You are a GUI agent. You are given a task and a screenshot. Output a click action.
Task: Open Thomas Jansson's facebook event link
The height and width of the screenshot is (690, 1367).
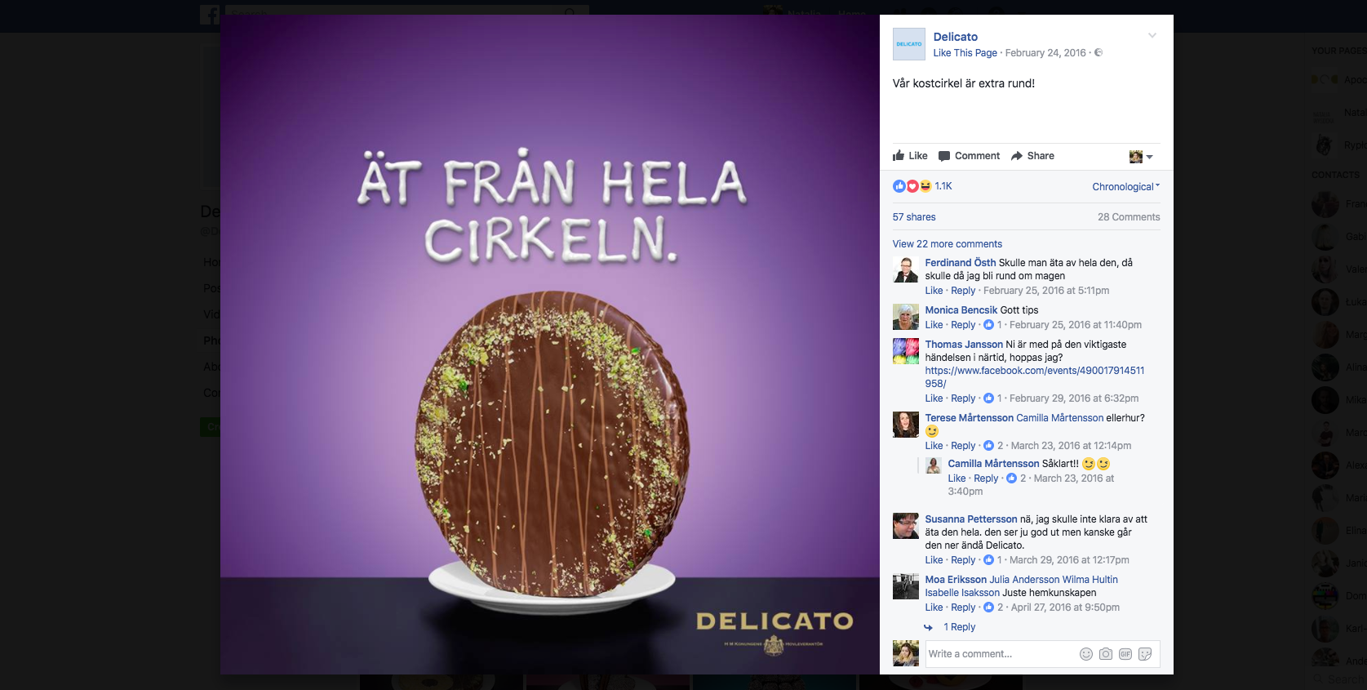1034,377
